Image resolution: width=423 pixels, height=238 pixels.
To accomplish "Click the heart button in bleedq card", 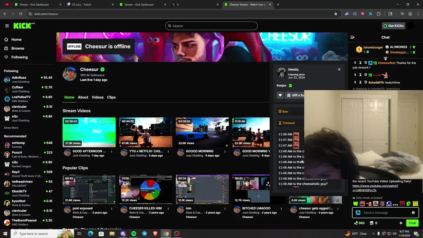I will [280, 95].
